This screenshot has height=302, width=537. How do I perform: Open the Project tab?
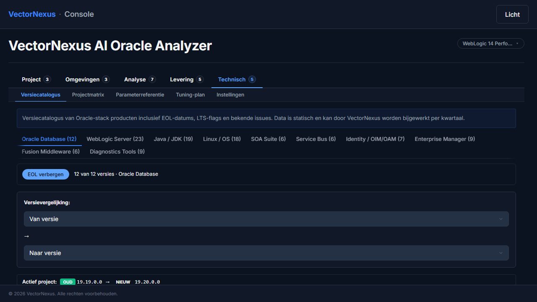(x=36, y=79)
